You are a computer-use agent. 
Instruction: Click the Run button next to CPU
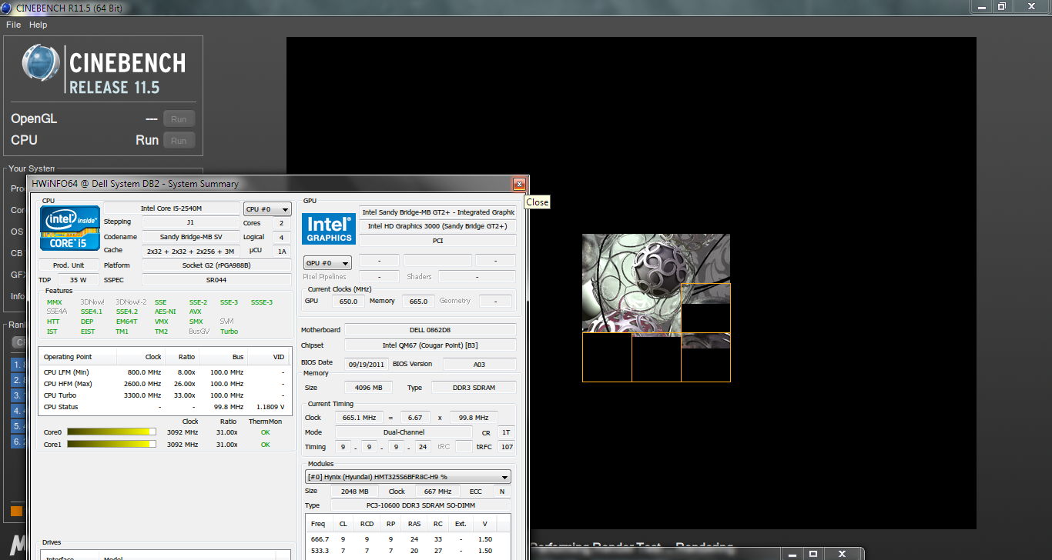tap(179, 141)
